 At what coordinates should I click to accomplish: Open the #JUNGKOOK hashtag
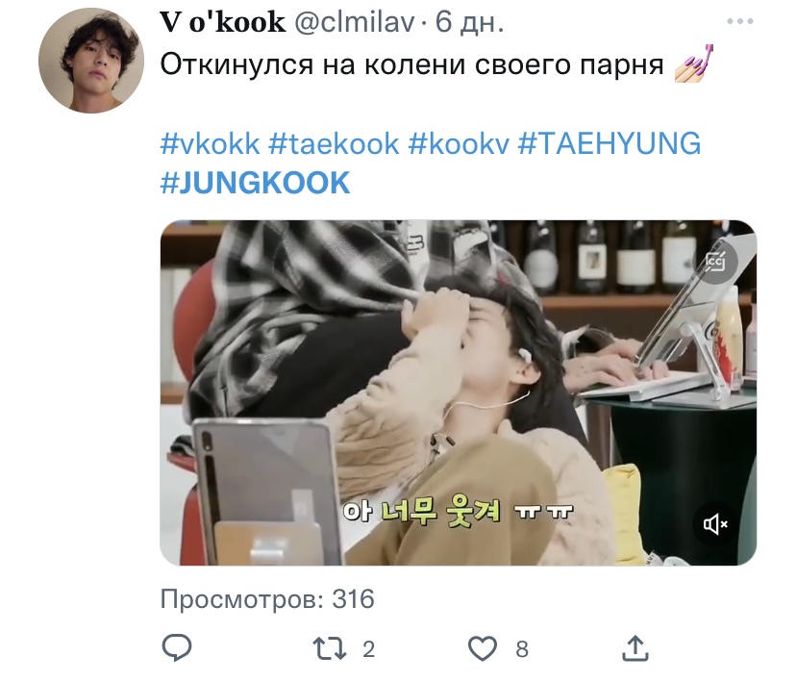[x=256, y=183]
